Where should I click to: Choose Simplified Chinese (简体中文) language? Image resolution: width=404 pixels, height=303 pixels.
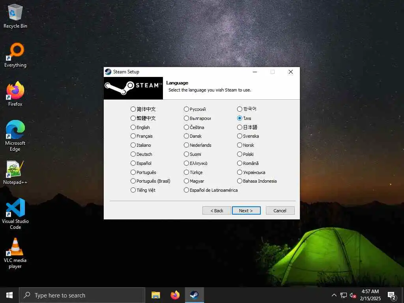[x=143, y=109]
